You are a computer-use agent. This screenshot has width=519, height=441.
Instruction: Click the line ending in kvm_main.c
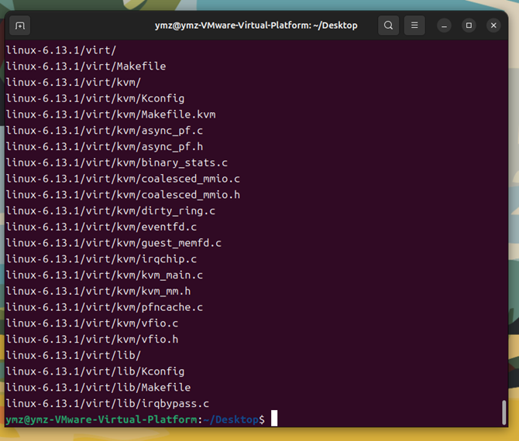[105, 275]
